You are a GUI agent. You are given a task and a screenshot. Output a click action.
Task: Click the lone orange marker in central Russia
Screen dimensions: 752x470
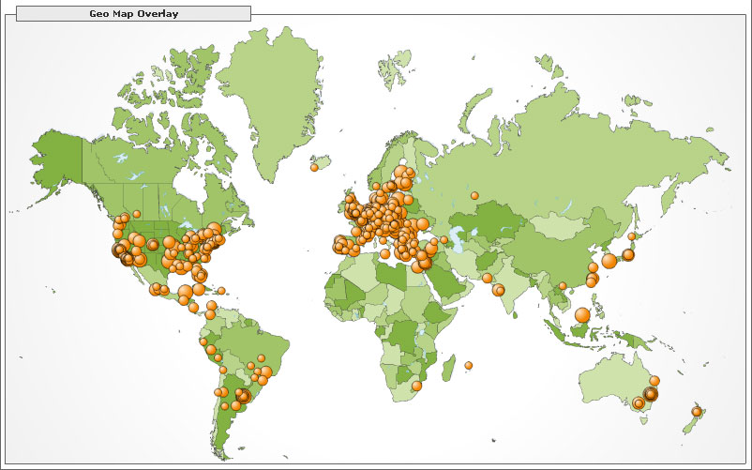474,196
